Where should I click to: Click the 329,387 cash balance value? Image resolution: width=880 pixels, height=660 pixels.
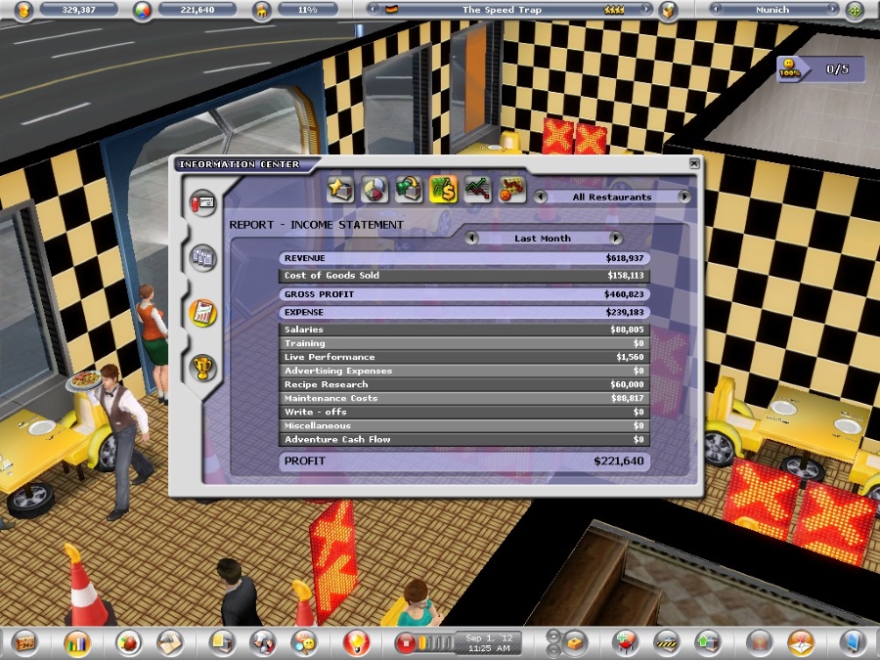click(x=78, y=10)
